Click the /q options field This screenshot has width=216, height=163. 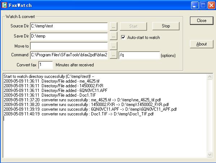tap(139, 55)
